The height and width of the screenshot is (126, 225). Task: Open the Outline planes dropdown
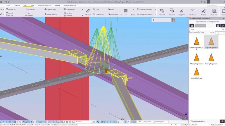click(x=161, y=122)
